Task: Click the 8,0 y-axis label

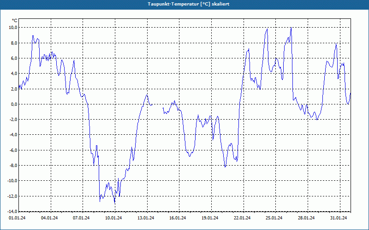Action: point(14,43)
